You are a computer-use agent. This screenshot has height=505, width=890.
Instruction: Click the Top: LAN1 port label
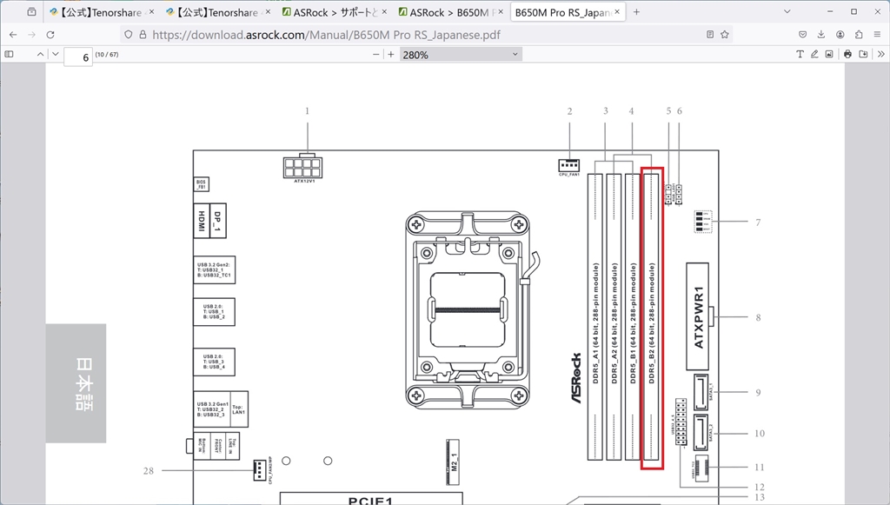(238, 409)
